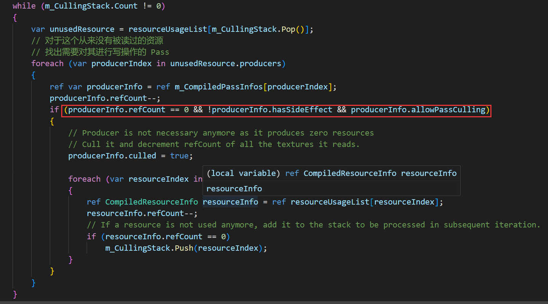Select the closing brace at file bottom
The width and height of the screenshot is (548, 304).
(x=14, y=294)
